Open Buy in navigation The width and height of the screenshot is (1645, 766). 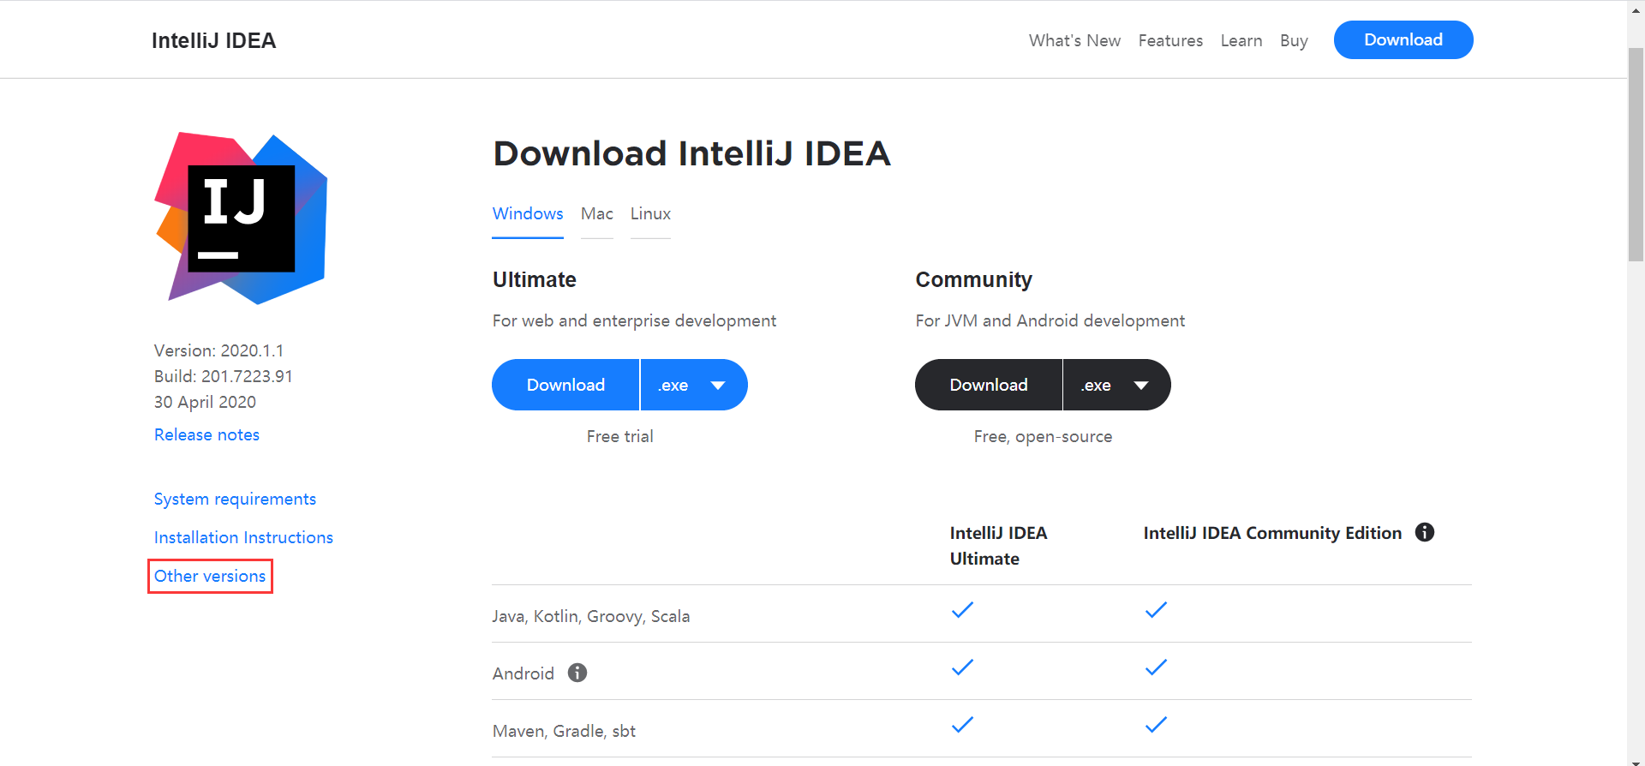click(1294, 40)
